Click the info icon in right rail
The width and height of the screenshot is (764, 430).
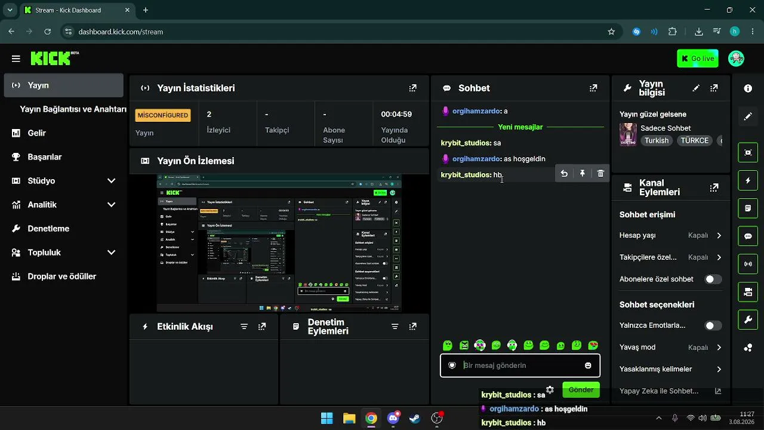point(748,88)
